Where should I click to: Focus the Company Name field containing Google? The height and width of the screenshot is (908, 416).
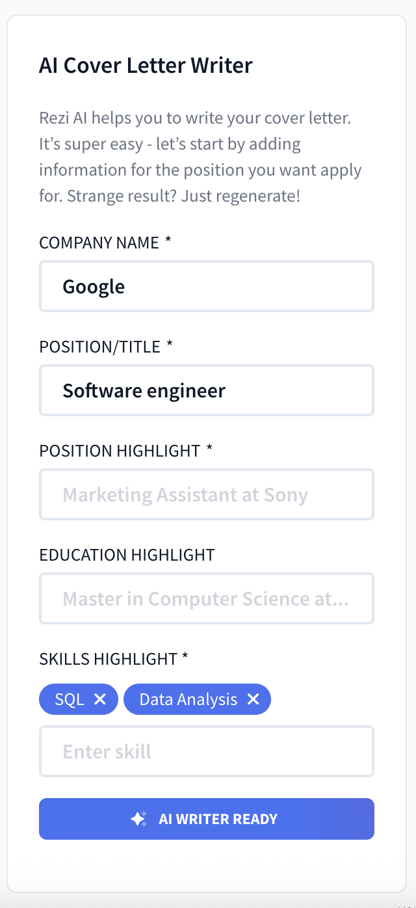pos(207,286)
